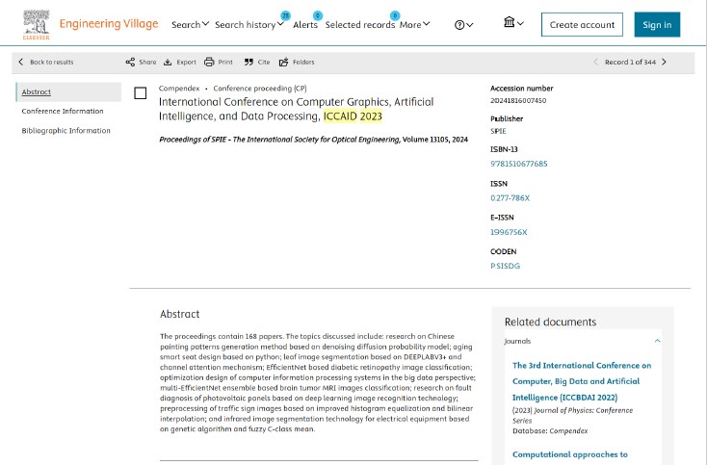The image size is (707, 465).
Task: Click the Sign in button
Action: point(657,25)
